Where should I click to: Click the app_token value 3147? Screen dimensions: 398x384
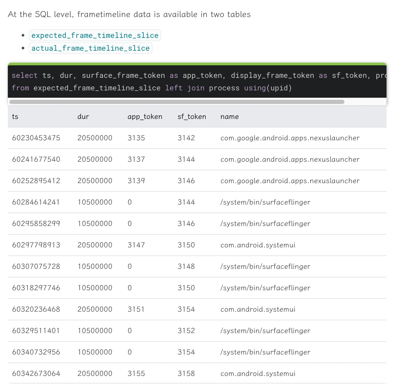[x=136, y=245]
